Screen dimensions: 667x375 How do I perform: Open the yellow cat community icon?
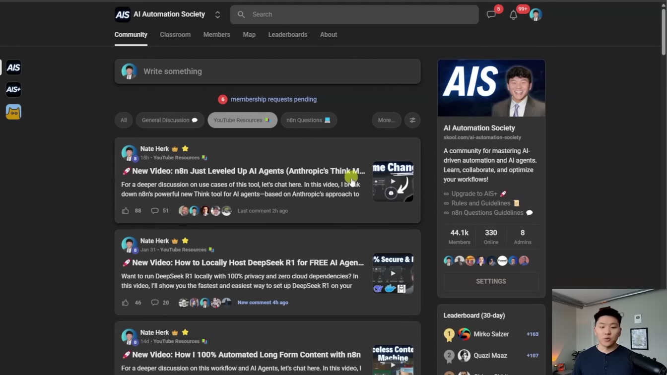13,112
